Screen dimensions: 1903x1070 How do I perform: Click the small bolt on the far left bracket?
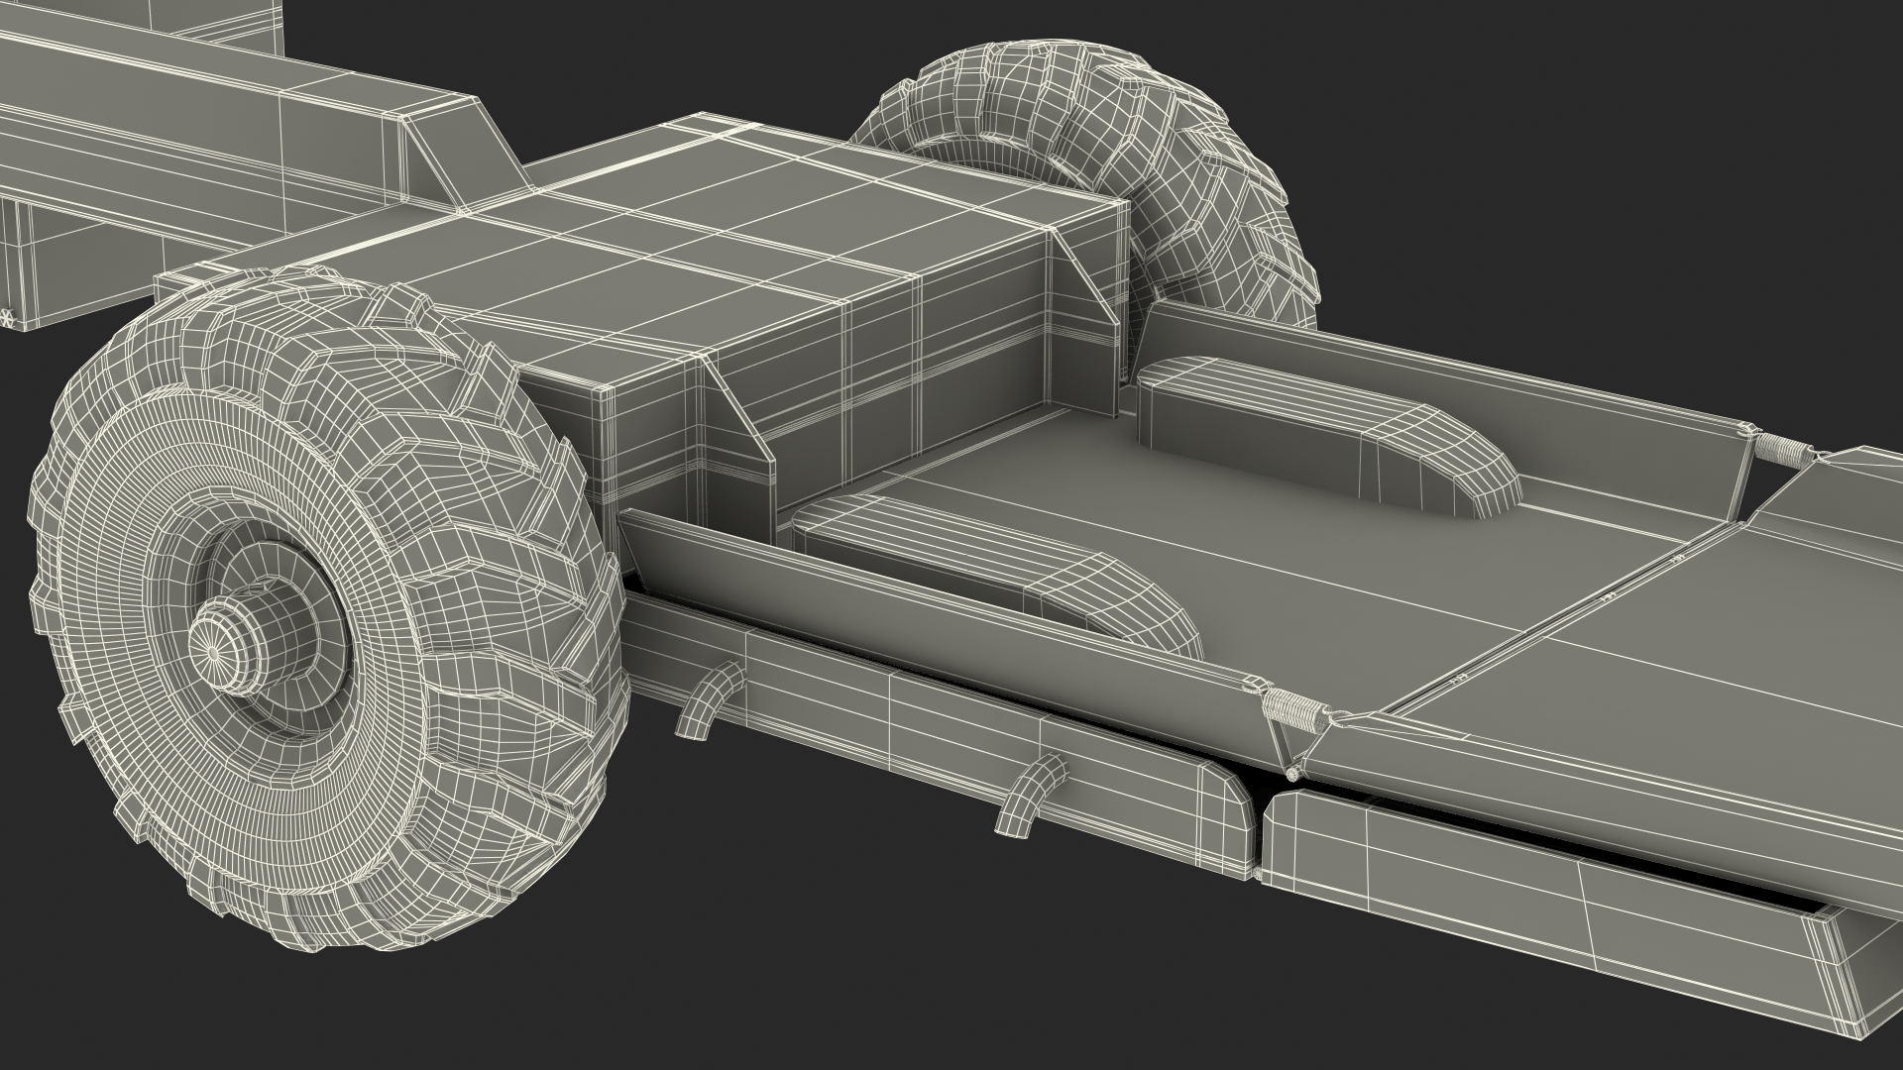[x=5, y=318]
